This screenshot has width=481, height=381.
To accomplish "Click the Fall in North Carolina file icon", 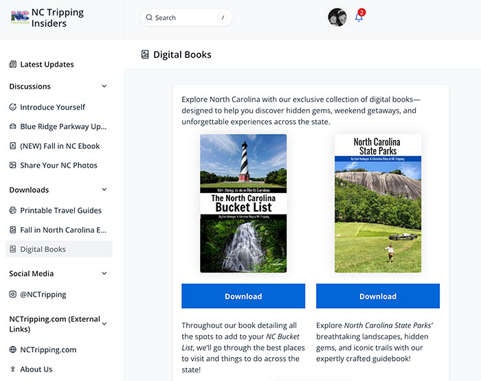I will pyautogui.click(x=13, y=229).
